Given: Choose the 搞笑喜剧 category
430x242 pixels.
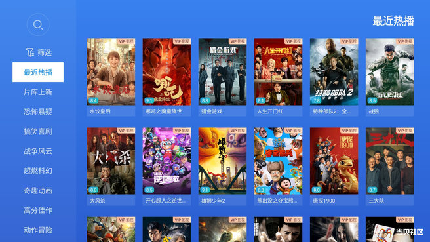Looking at the screenshot, I should (38, 131).
